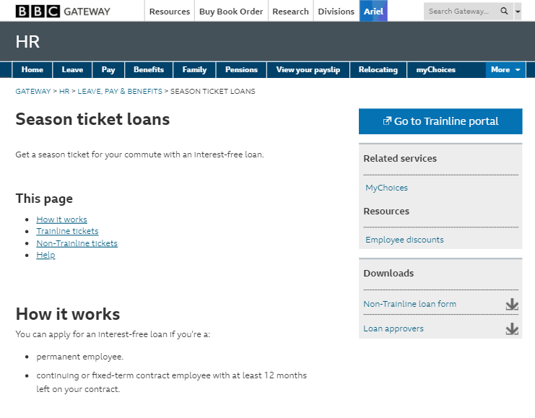
Task: Go to the Pay section
Action: point(108,70)
